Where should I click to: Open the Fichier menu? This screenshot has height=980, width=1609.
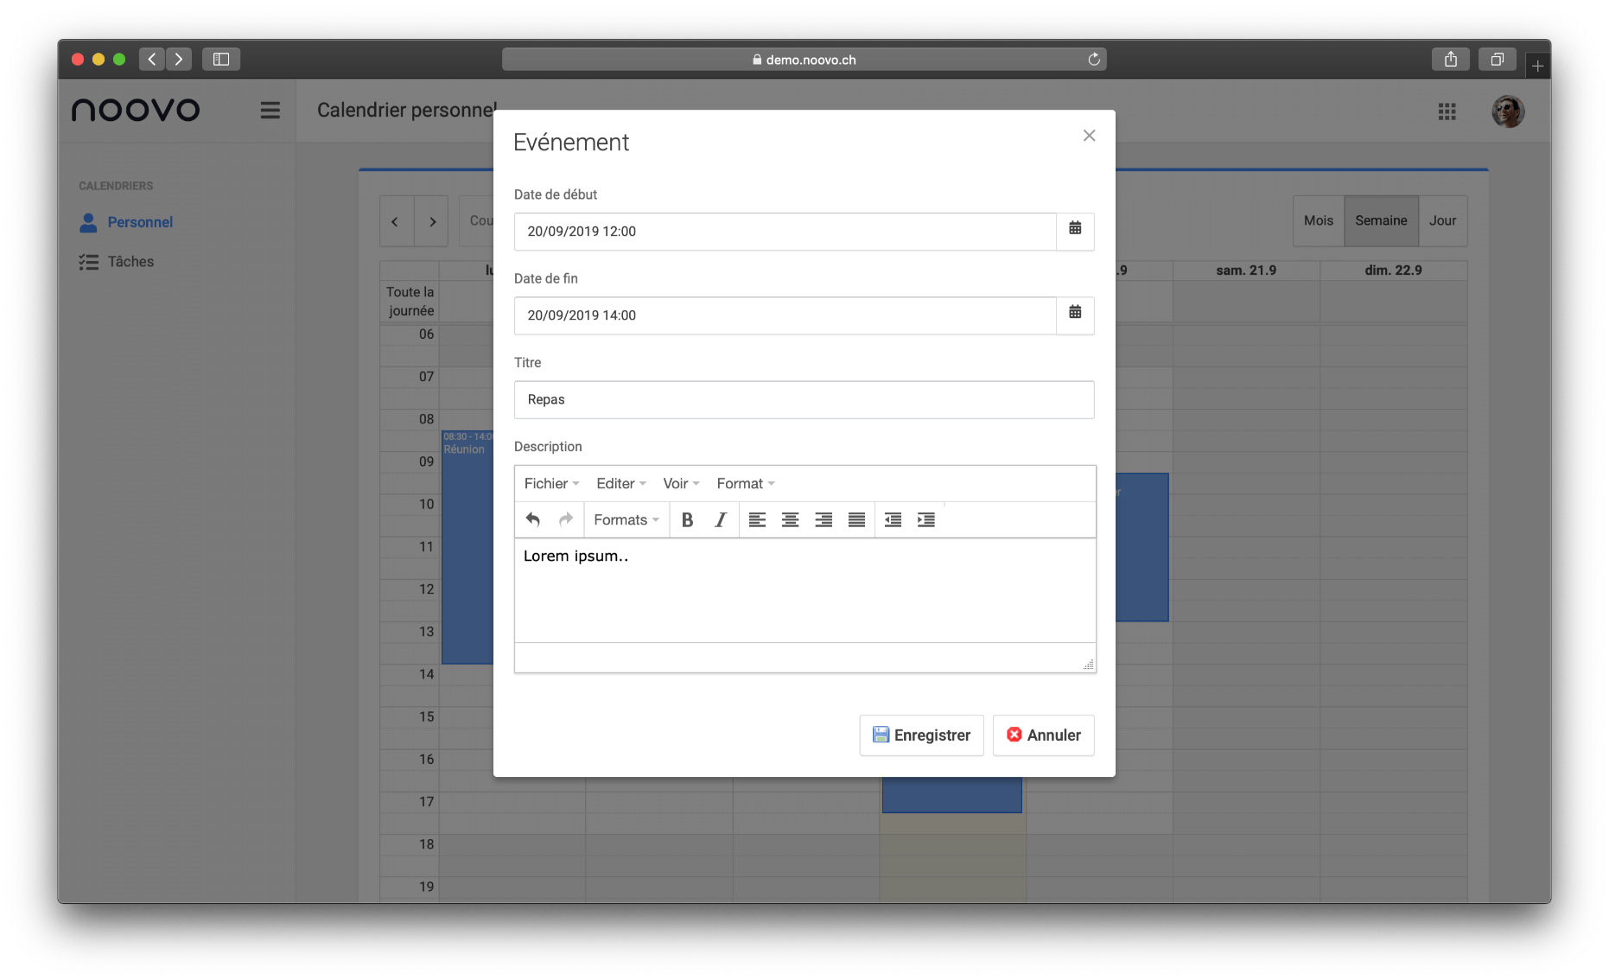pos(551,483)
